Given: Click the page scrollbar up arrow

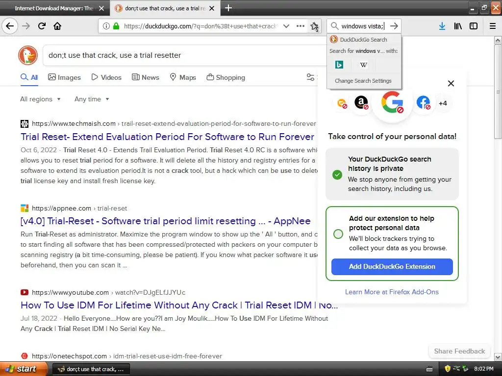Looking at the screenshot, I should (498, 40).
